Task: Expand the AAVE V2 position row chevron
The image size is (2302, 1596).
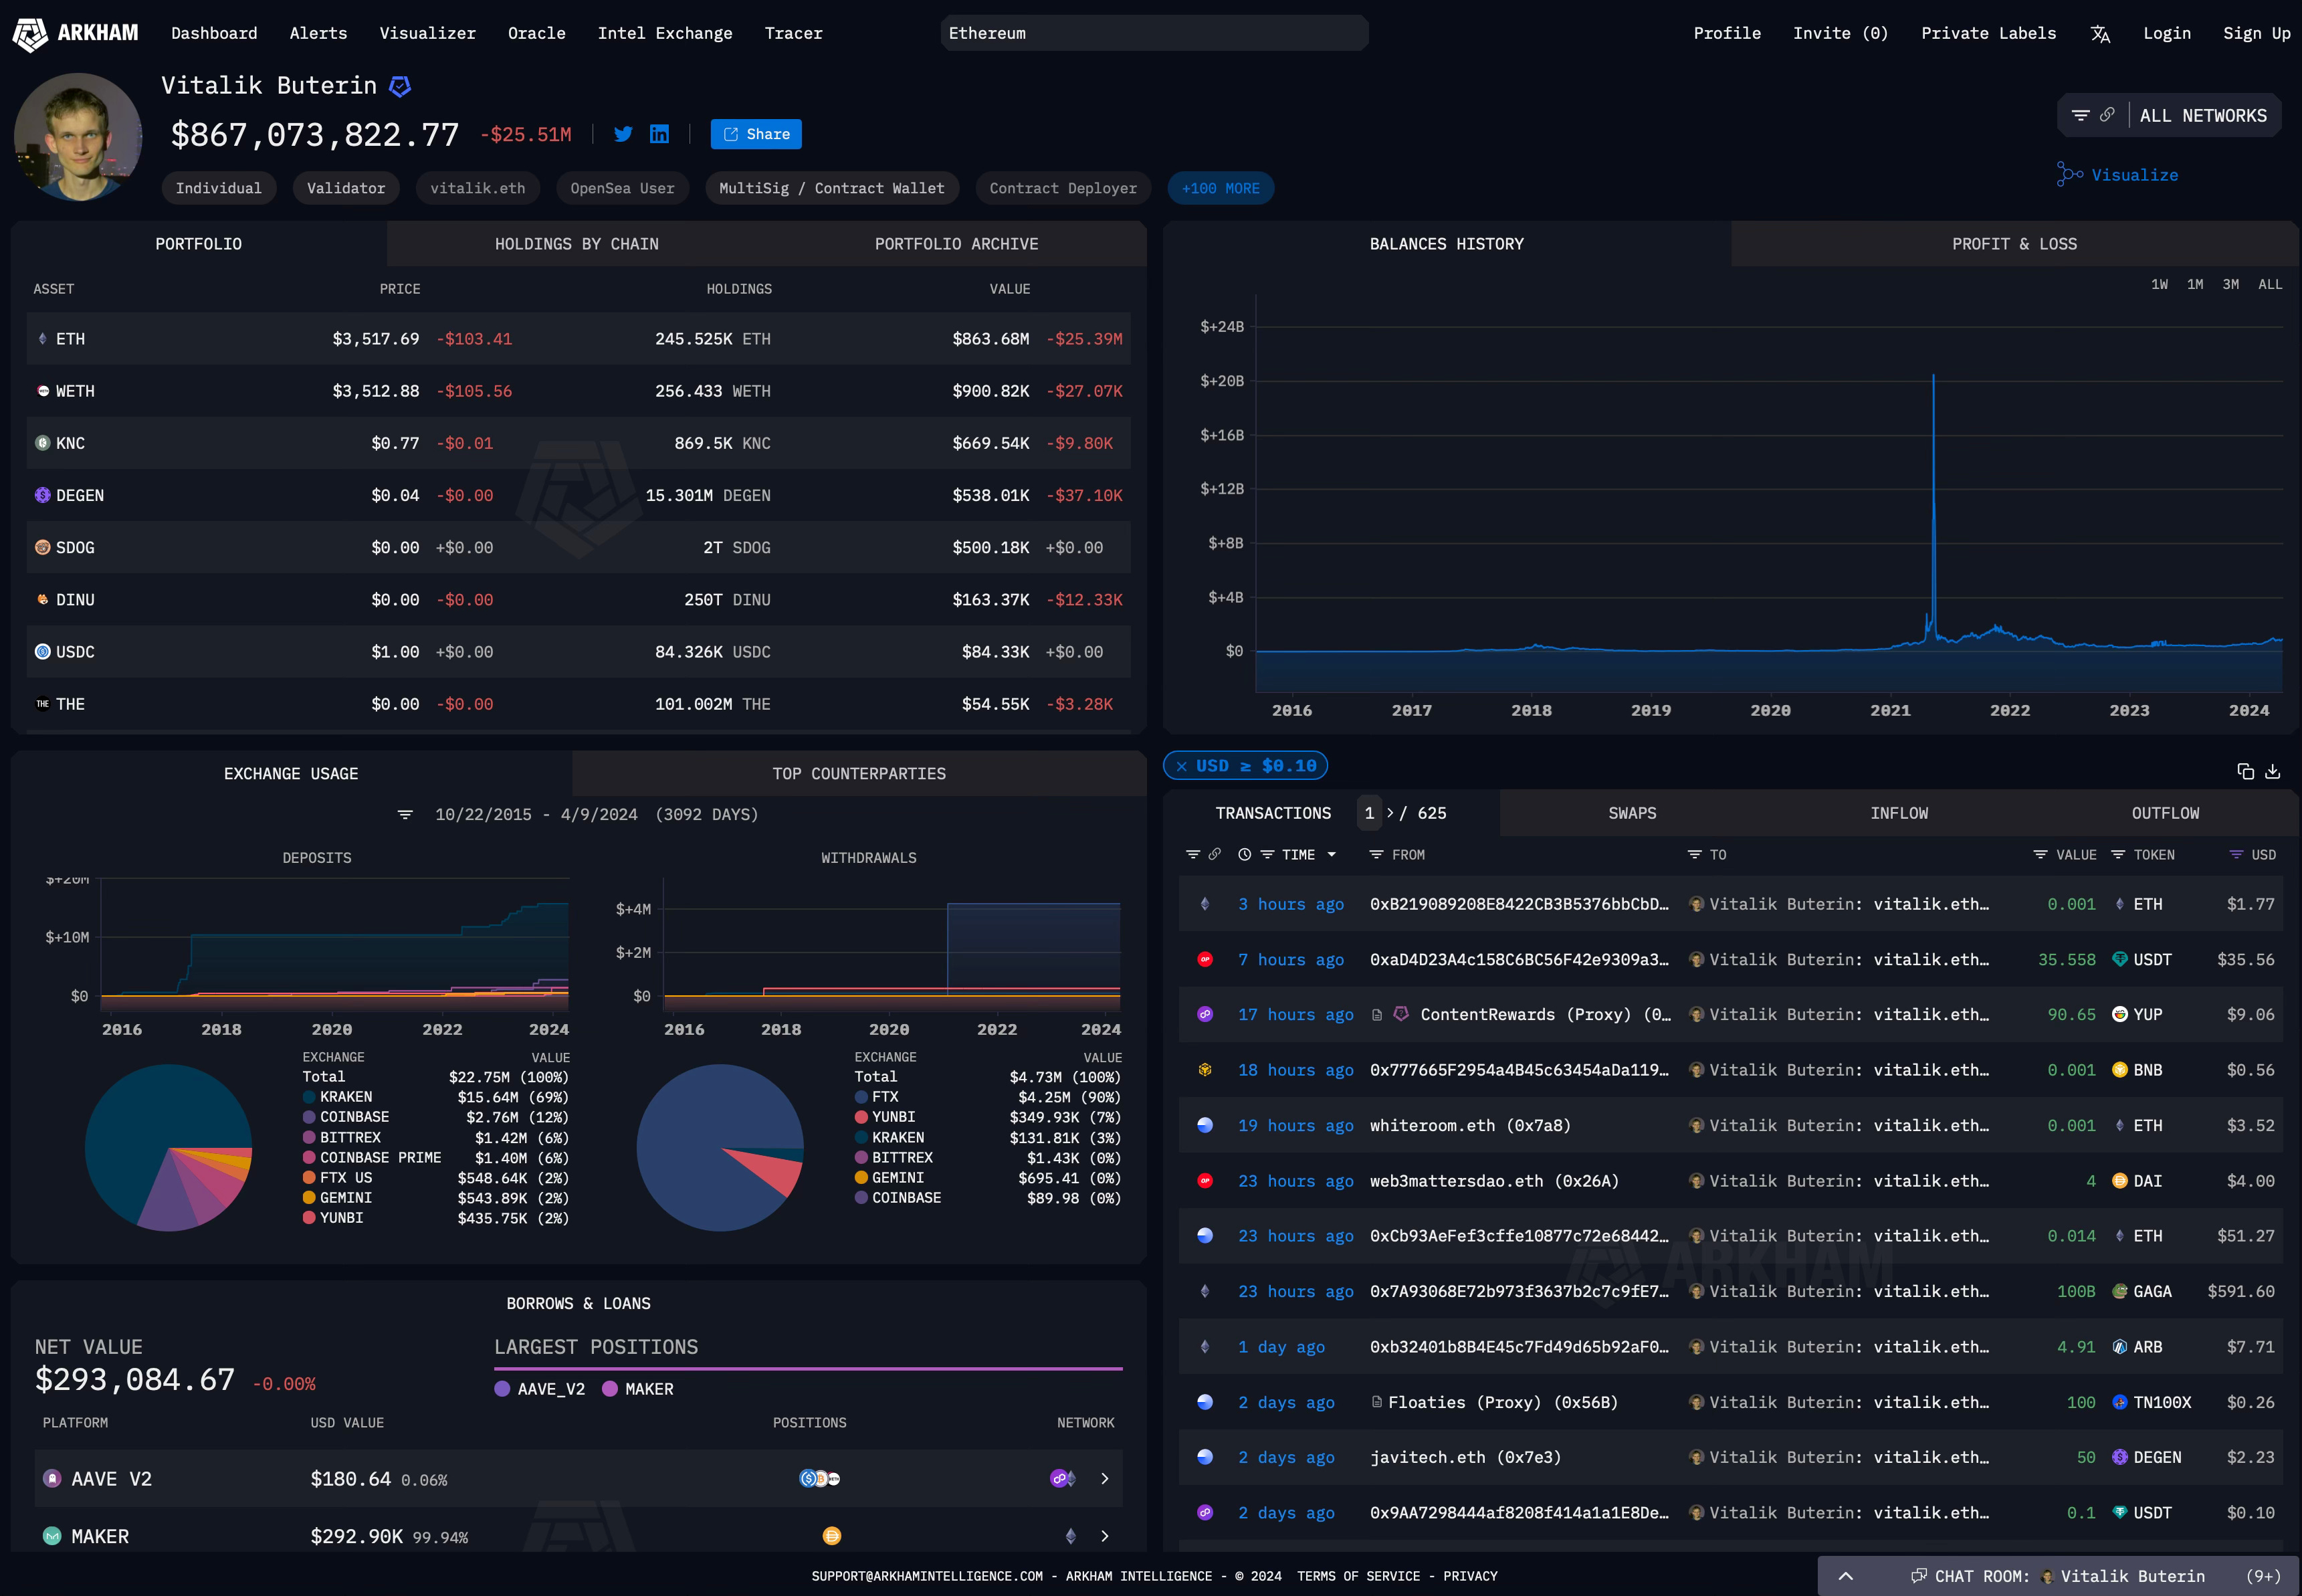Action: (1105, 1479)
